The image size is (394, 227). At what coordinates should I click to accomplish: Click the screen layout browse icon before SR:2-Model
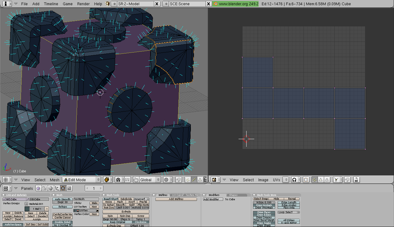(x=114, y=4)
